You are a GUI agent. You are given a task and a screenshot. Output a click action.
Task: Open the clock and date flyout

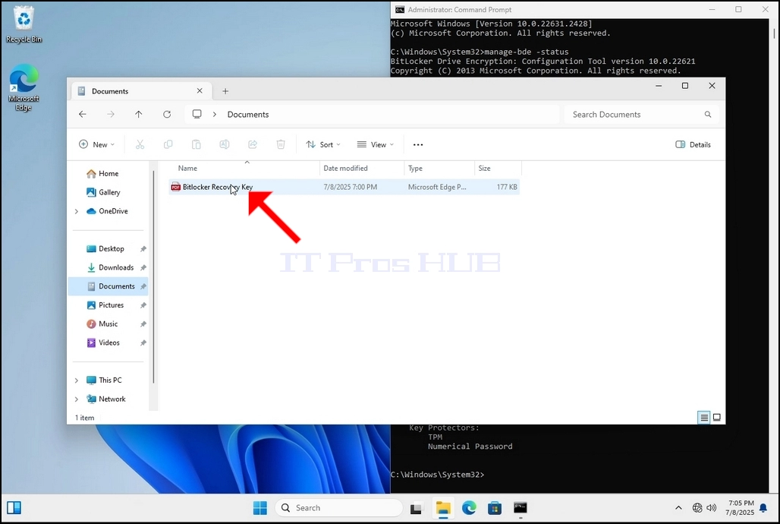click(740, 507)
